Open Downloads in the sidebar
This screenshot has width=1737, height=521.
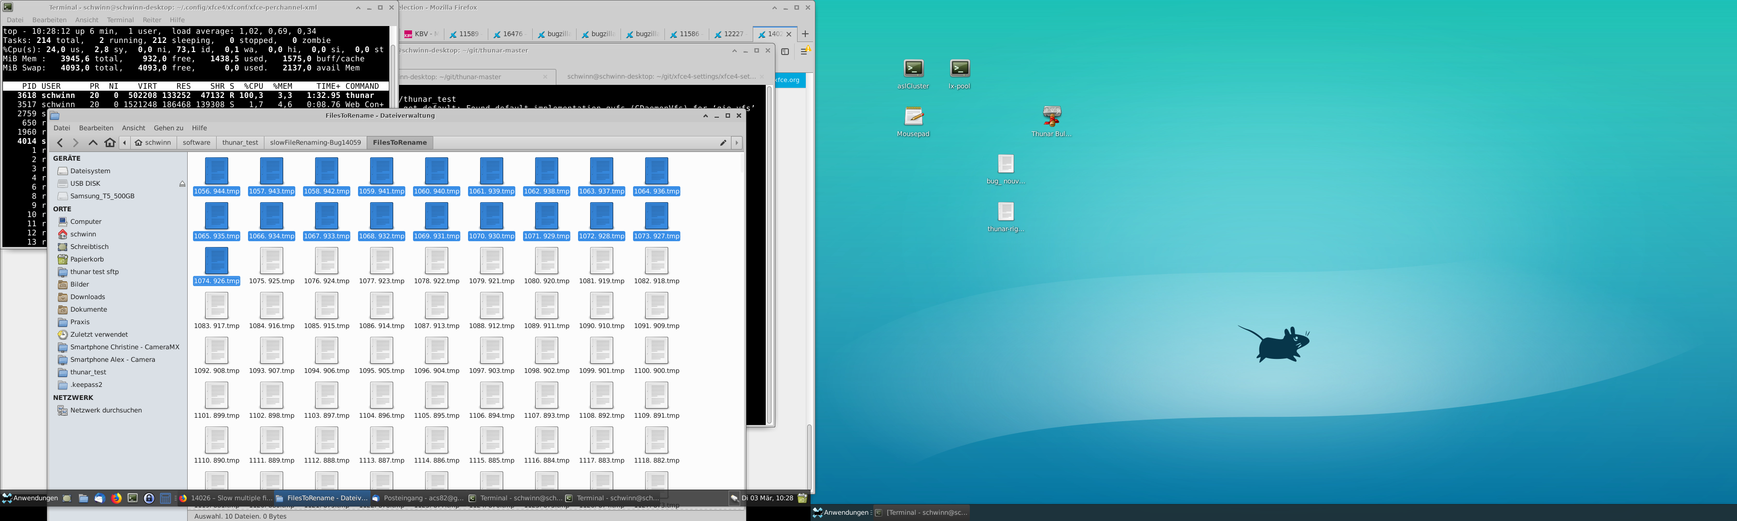click(88, 297)
